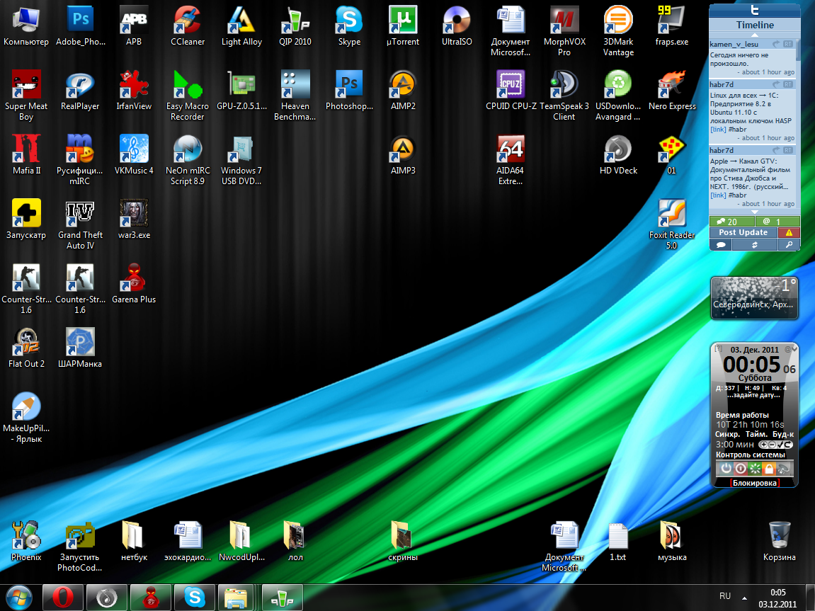This screenshot has height=611, width=815.
Task: Click the blue power button in clock gadget
Action: pos(726,468)
